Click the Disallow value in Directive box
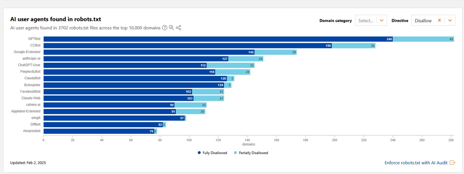464x174 pixels. coord(423,20)
